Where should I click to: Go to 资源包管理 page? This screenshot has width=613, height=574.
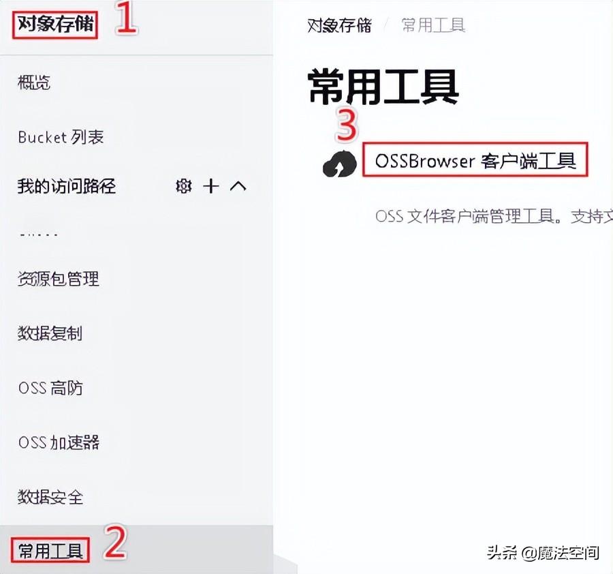point(59,279)
